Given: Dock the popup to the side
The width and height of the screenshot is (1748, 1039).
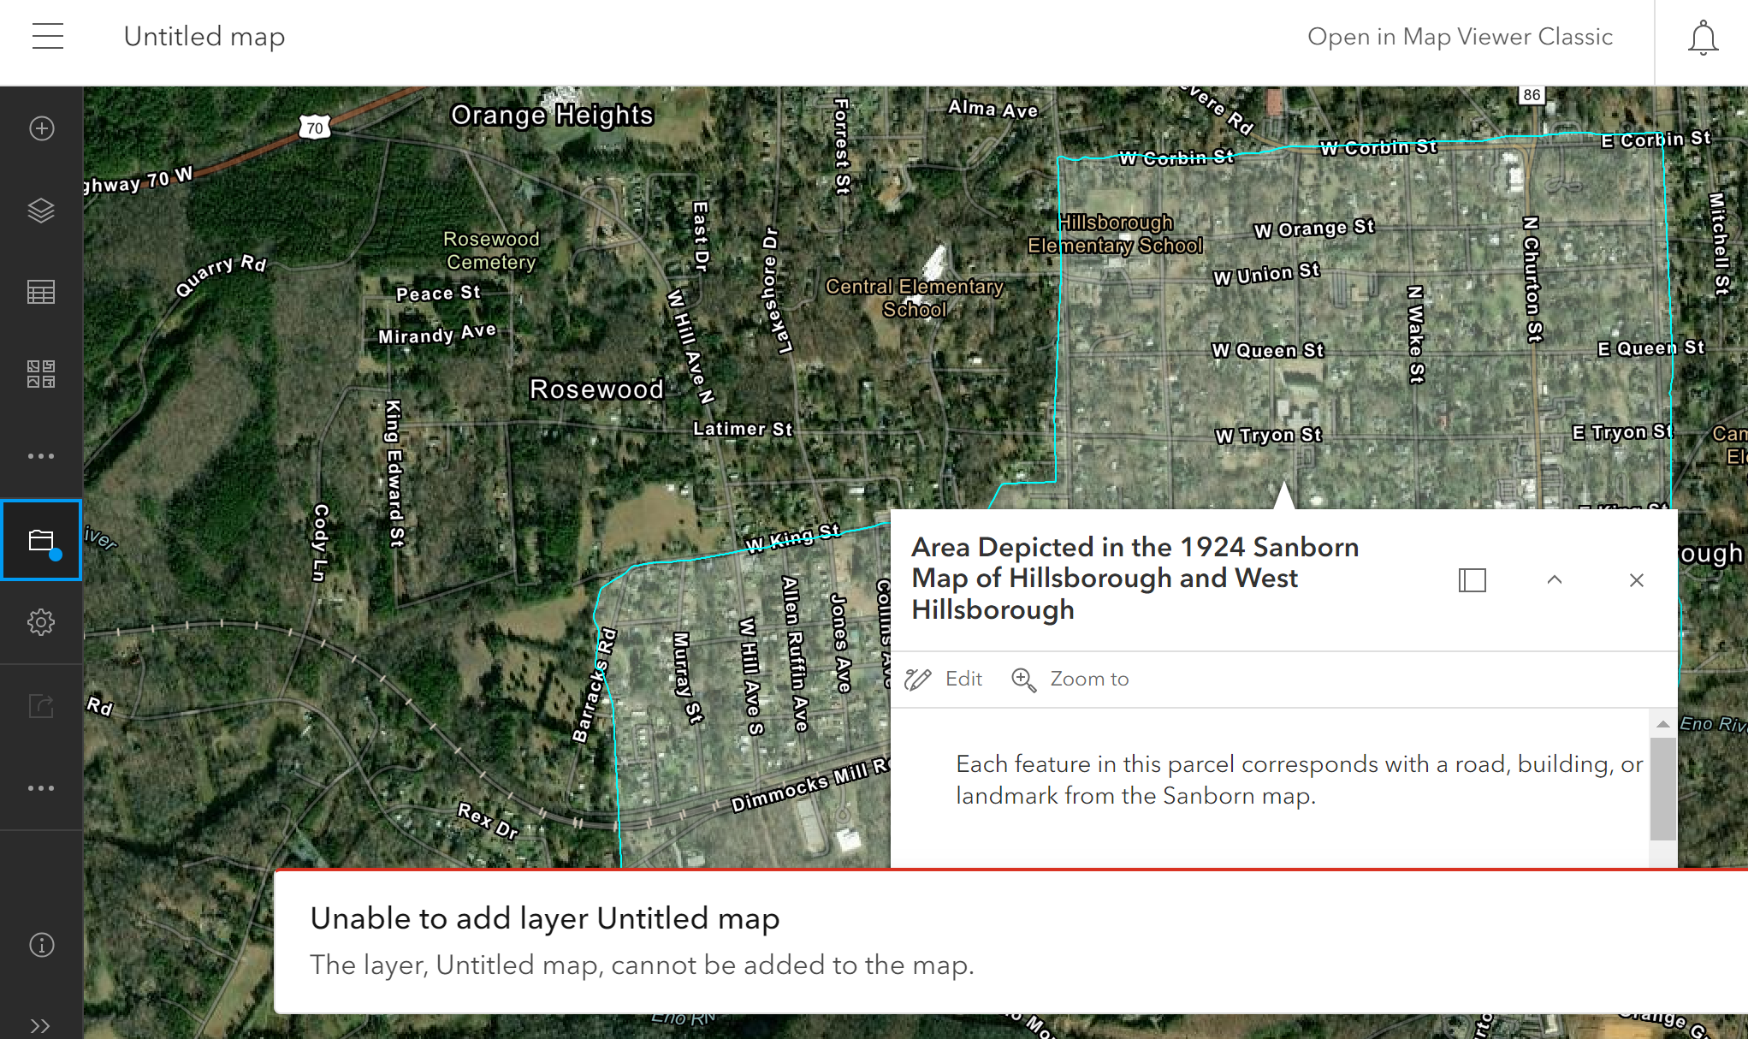Looking at the screenshot, I should click(x=1472, y=579).
